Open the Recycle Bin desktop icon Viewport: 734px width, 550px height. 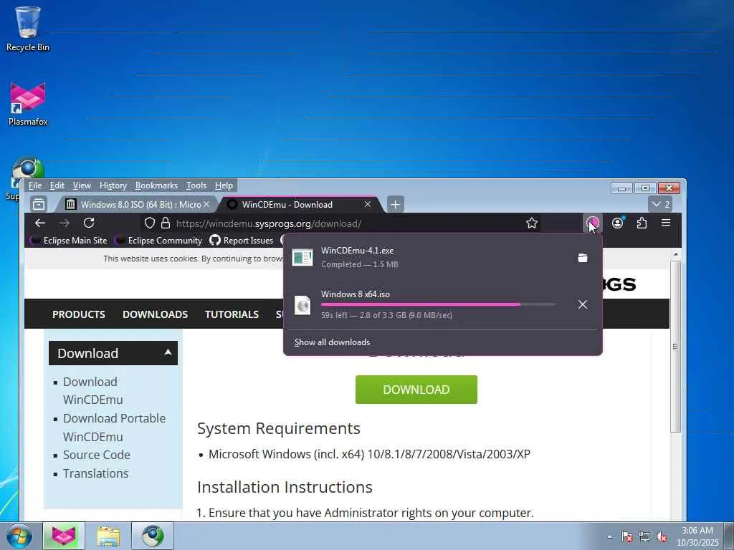28,29
